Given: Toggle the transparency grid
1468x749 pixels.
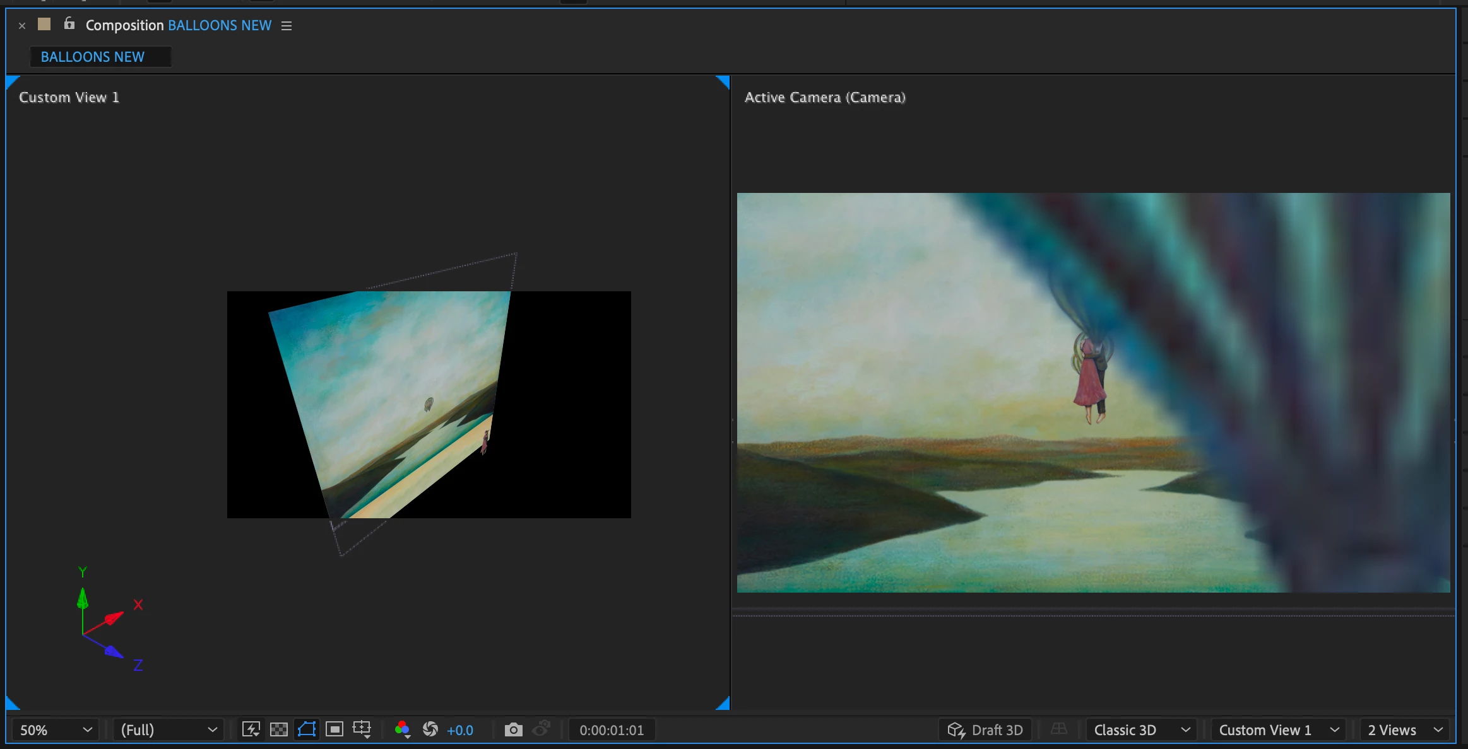Looking at the screenshot, I should (x=278, y=729).
